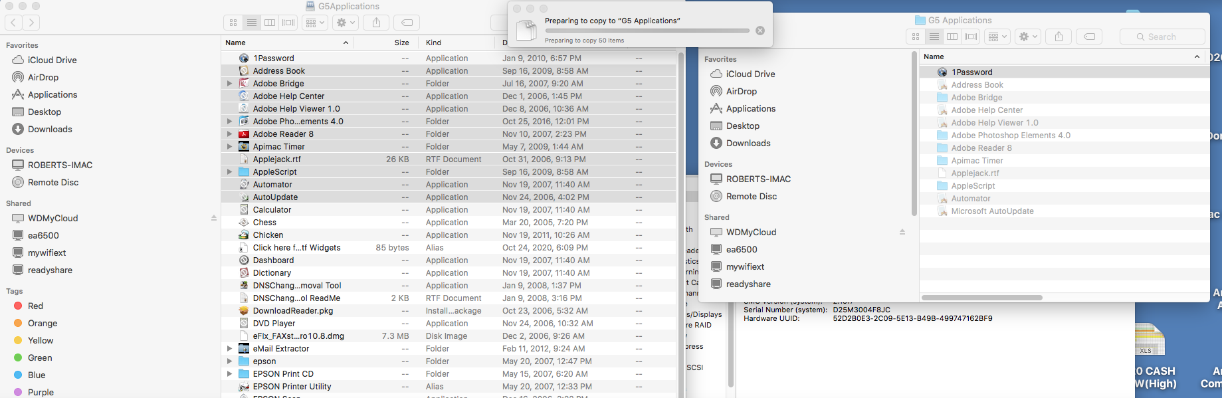Viewport: 1222px width, 398px height.
Task: Expand the EPSON Print CD folder
Action: (x=229, y=374)
